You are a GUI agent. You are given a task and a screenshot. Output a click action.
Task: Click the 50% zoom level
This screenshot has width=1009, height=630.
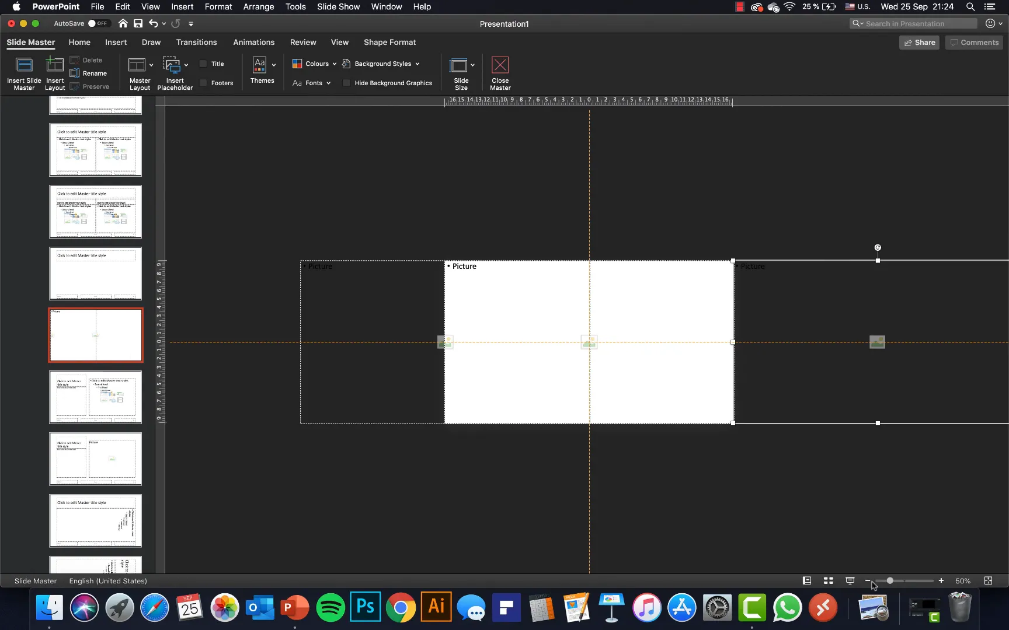[962, 580]
